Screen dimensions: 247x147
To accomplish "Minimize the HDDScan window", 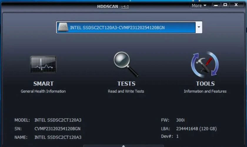I will pos(216,5).
